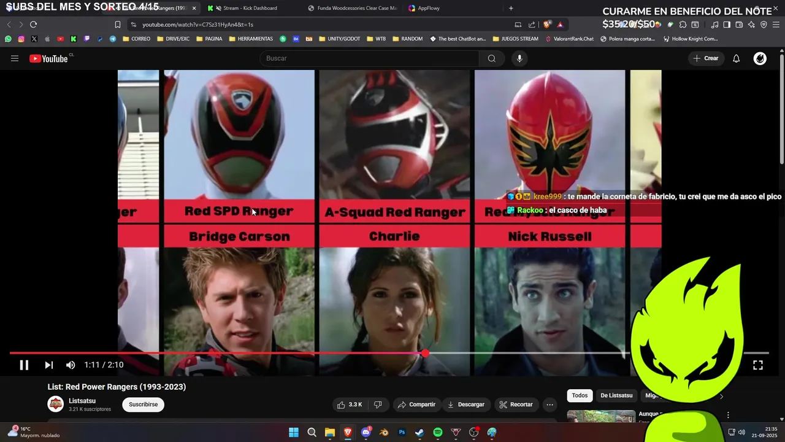
Task: Open Hollow Knight Com... bookmark
Action: coord(690,39)
